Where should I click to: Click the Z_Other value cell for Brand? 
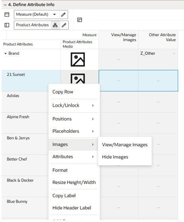click(158, 59)
